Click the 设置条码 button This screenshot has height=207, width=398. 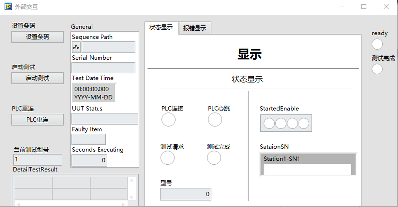(x=38, y=37)
